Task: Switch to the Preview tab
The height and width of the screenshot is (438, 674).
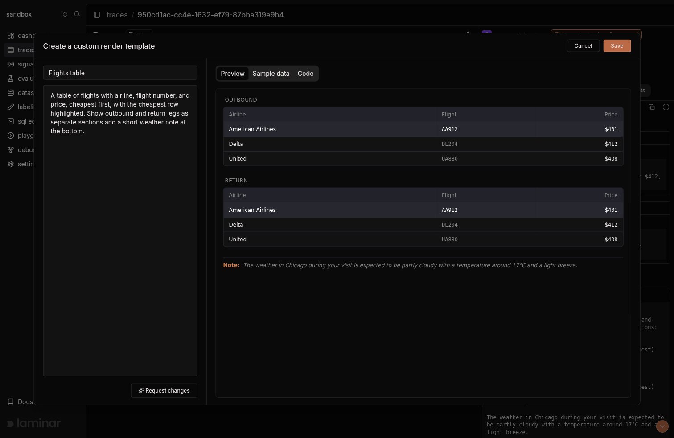Action: coord(233,74)
